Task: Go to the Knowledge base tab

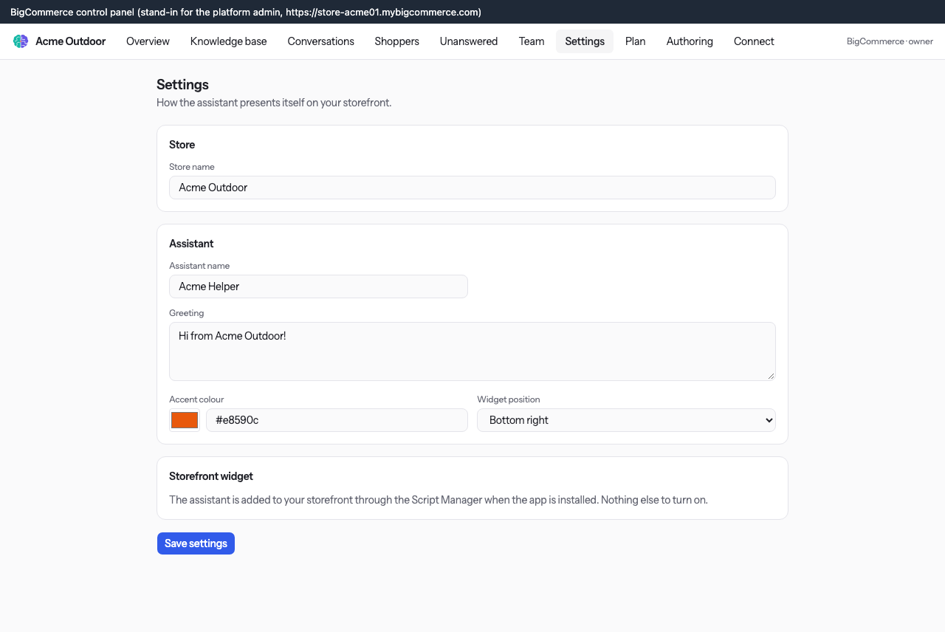Action: point(229,41)
